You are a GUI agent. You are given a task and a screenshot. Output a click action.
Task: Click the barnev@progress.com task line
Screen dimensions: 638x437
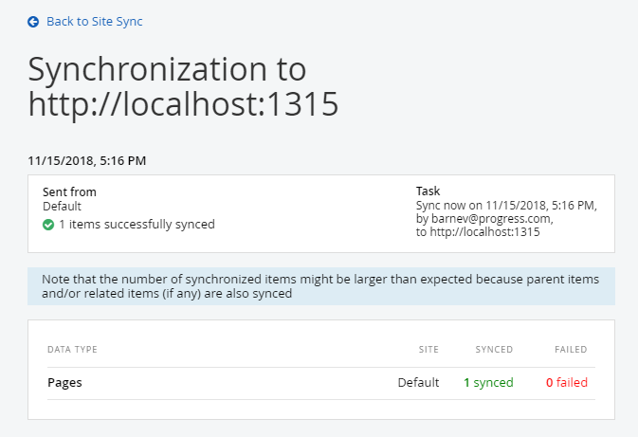pyautogui.click(x=483, y=219)
